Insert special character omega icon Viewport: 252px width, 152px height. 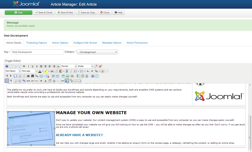(x=103, y=71)
